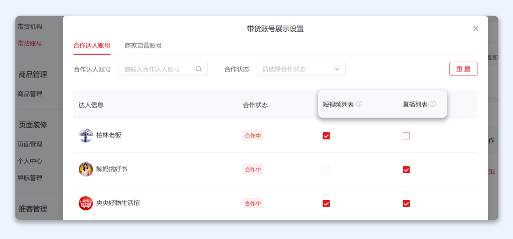
Task: Click 柏林老板 avatar image
Action: 85,135
